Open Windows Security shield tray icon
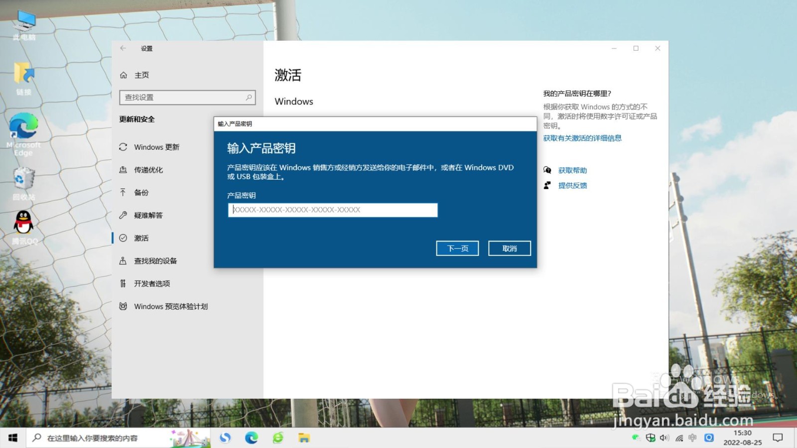 [x=651, y=438]
